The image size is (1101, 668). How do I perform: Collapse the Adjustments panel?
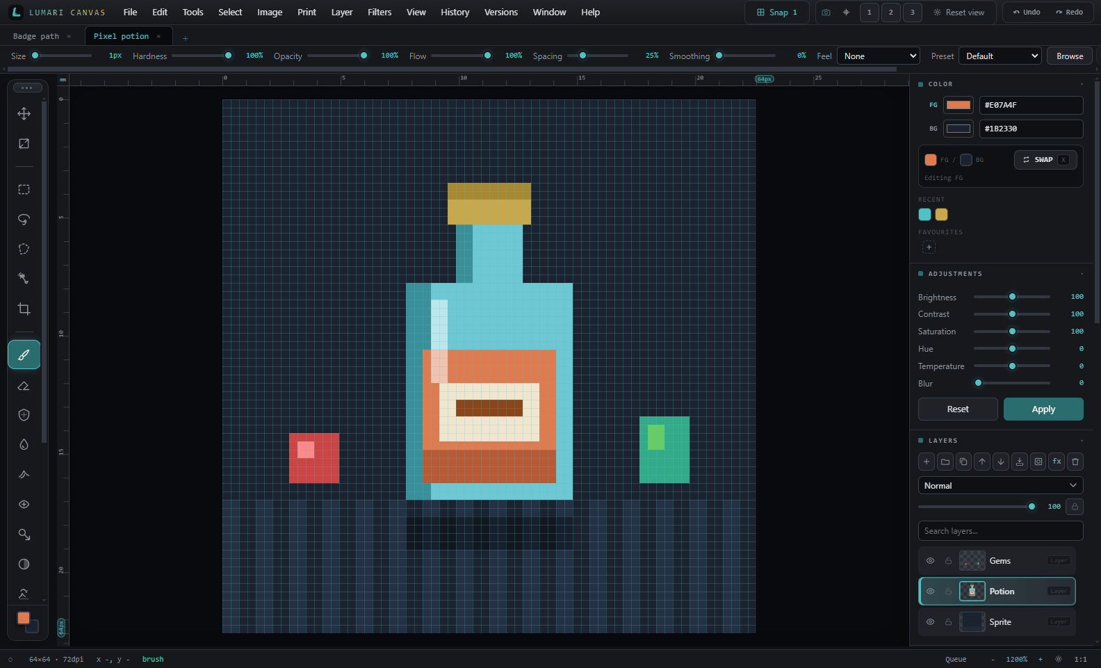(x=1082, y=274)
